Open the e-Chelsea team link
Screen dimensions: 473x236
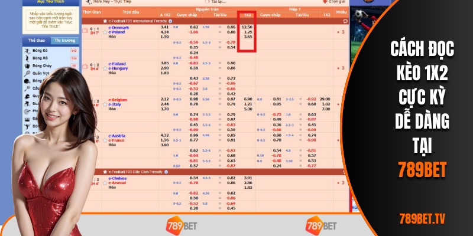click(117, 178)
